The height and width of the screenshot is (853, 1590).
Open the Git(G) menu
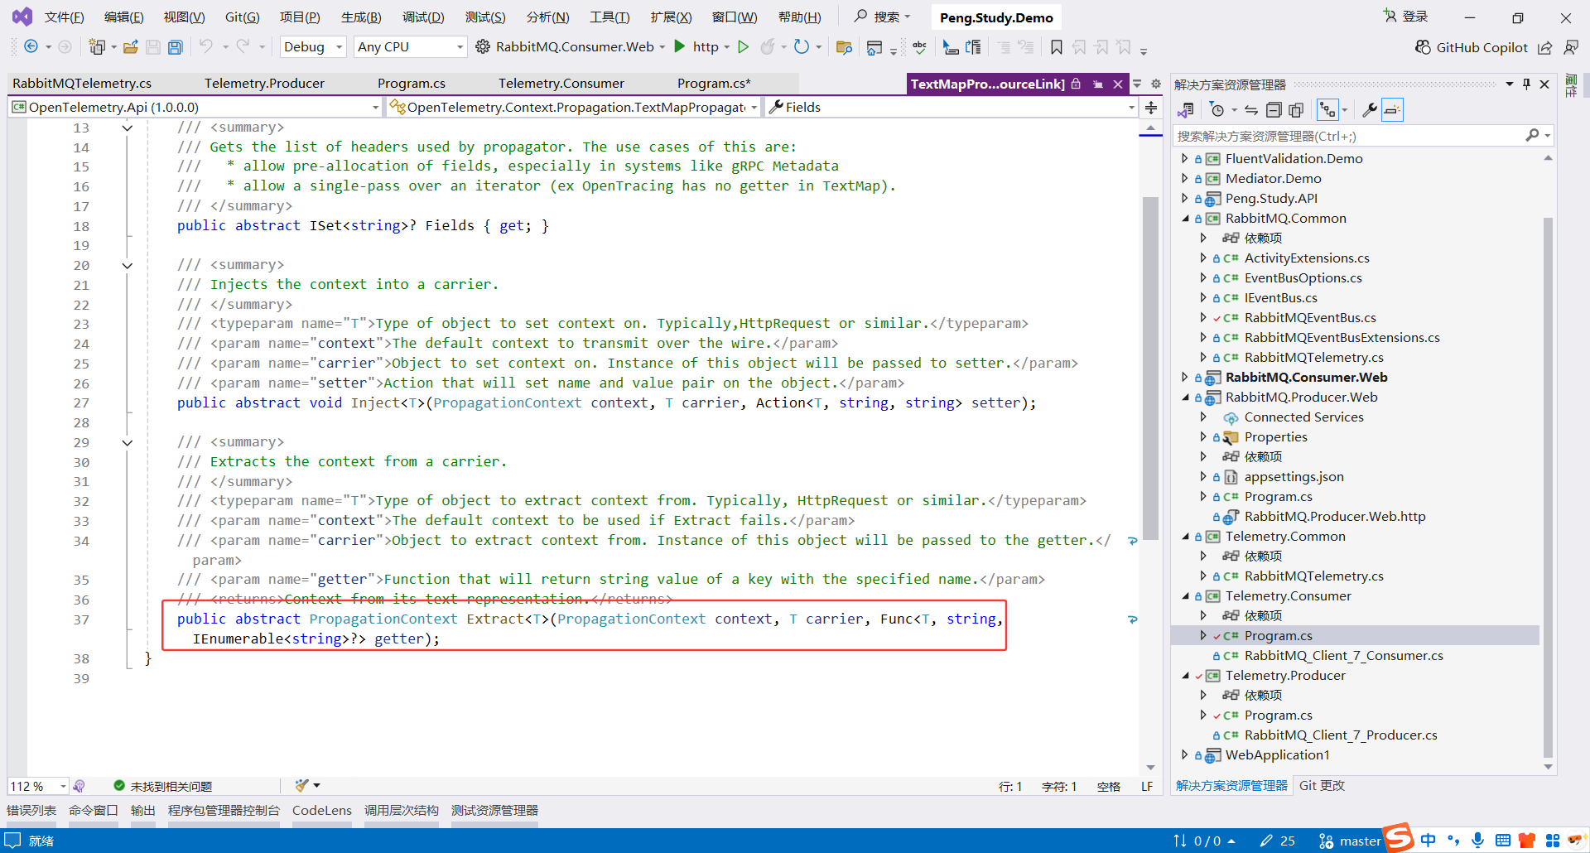242,17
